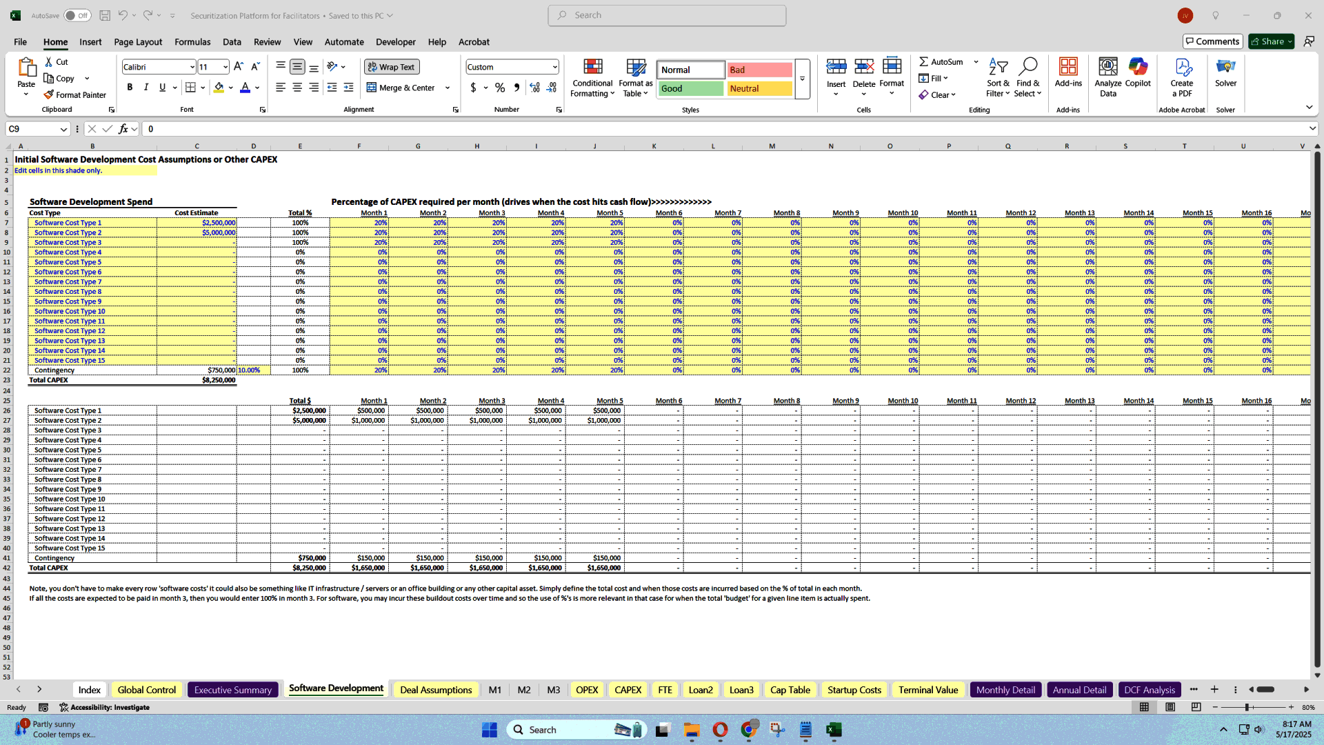This screenshot has height=745, width=1324.
Task: Open the Custom number format dropdown
Action: pyautogui.click(x=554, y=67)
